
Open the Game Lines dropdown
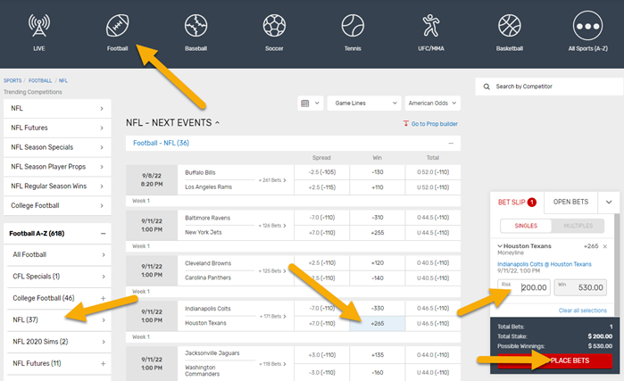(362, 104)
